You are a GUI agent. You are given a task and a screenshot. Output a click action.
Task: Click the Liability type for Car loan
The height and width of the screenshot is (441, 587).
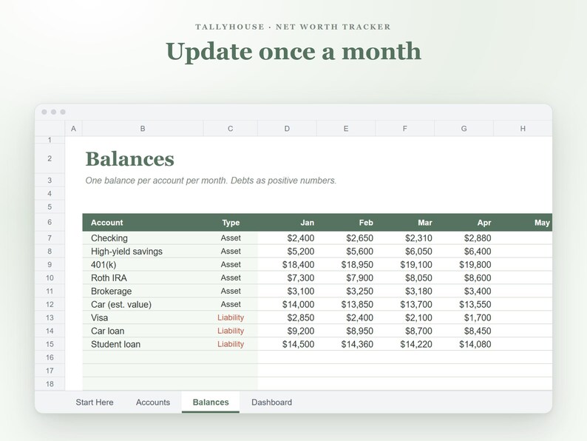tap(231, 331)
